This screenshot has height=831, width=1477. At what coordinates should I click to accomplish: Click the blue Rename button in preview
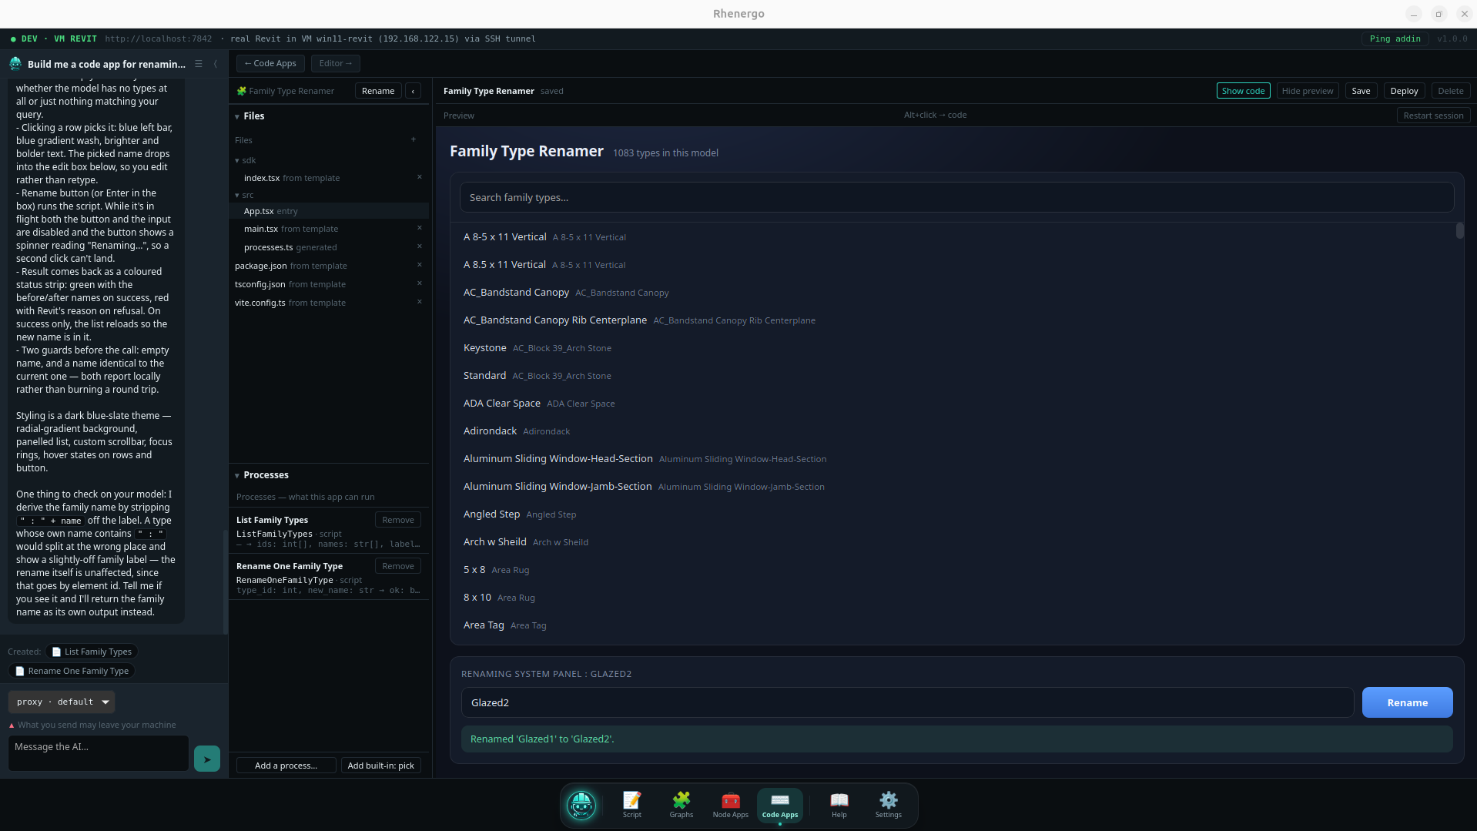pos(1407,702)
